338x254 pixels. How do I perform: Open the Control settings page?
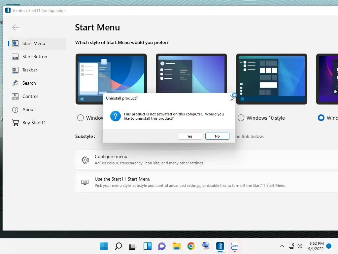pos(37,96)
